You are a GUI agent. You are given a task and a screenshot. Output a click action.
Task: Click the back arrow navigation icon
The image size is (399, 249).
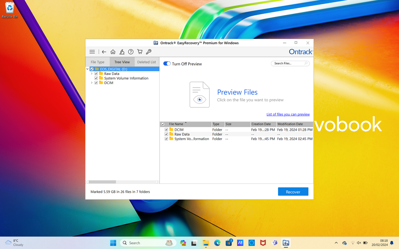(x=104, y=52)
